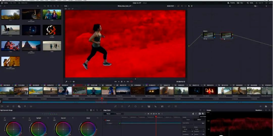Open the HDR color wheels palette icon
273x136 pixels.
click(x=19, y=106)
